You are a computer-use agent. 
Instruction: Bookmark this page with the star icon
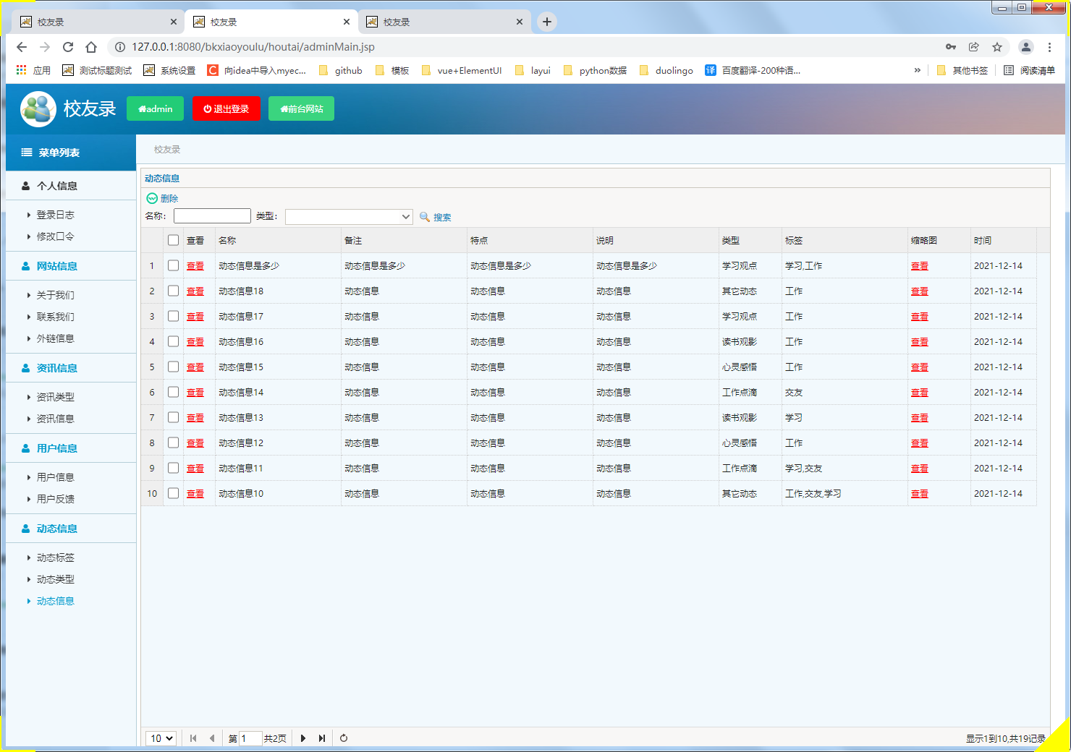[997, 47]
